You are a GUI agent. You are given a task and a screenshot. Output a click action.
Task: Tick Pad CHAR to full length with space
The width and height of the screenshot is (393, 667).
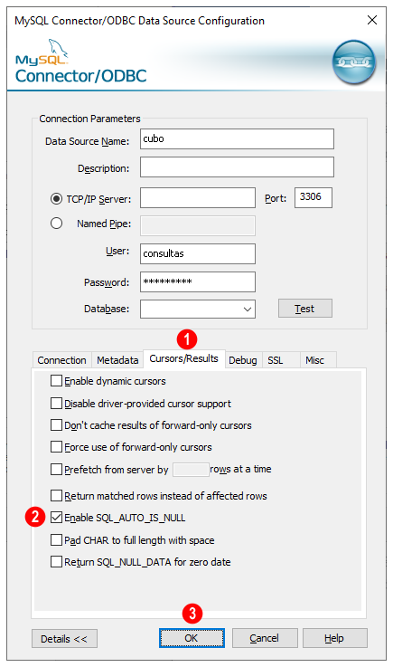56,539
